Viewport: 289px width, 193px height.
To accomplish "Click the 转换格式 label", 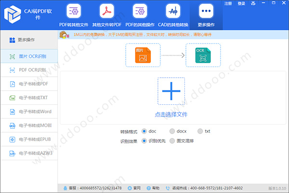I will point(129,132).
